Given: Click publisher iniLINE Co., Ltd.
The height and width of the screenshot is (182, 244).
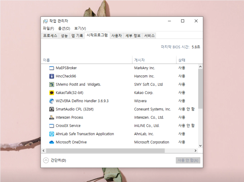Looking at the screenshot, I should tap(147, 126).
